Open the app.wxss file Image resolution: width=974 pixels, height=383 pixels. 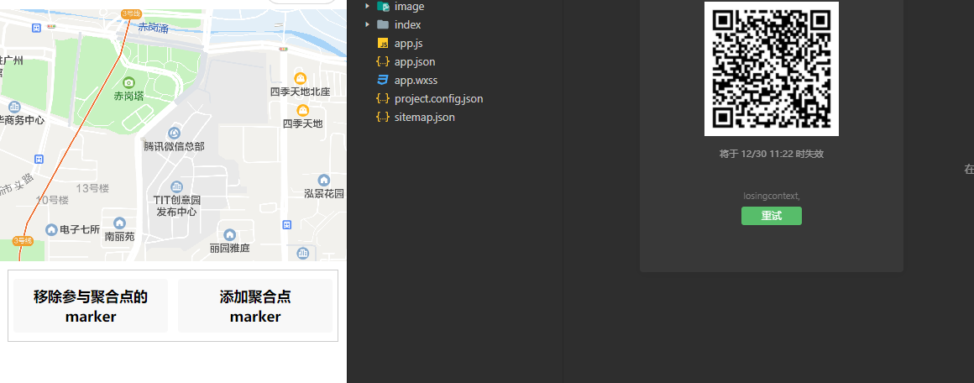coord(416,80)
